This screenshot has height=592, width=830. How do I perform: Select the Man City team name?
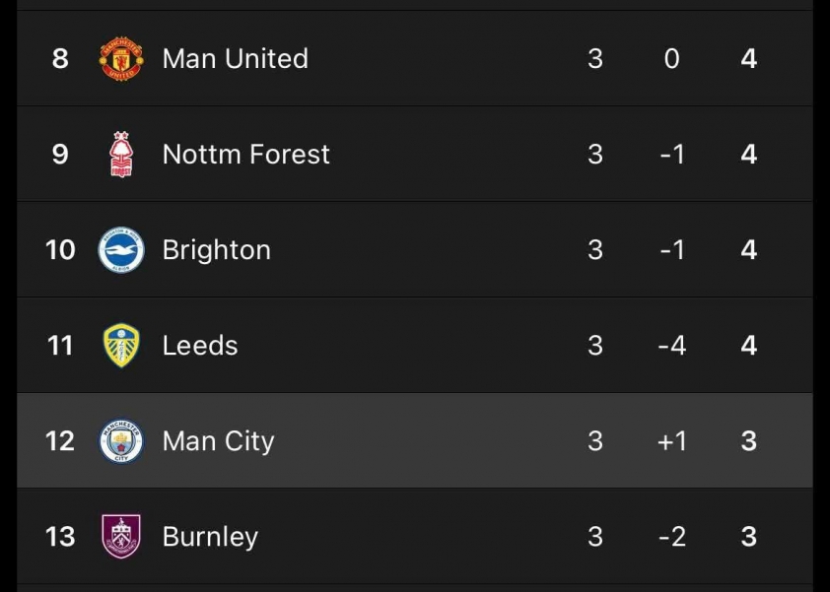[218, 441]
